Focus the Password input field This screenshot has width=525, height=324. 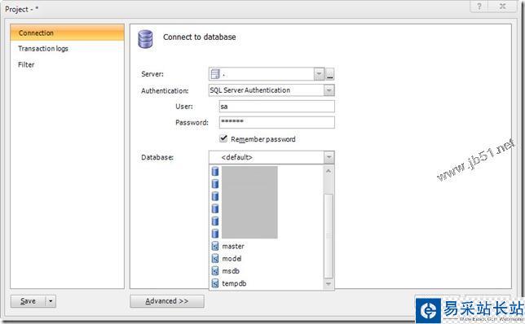277,122
